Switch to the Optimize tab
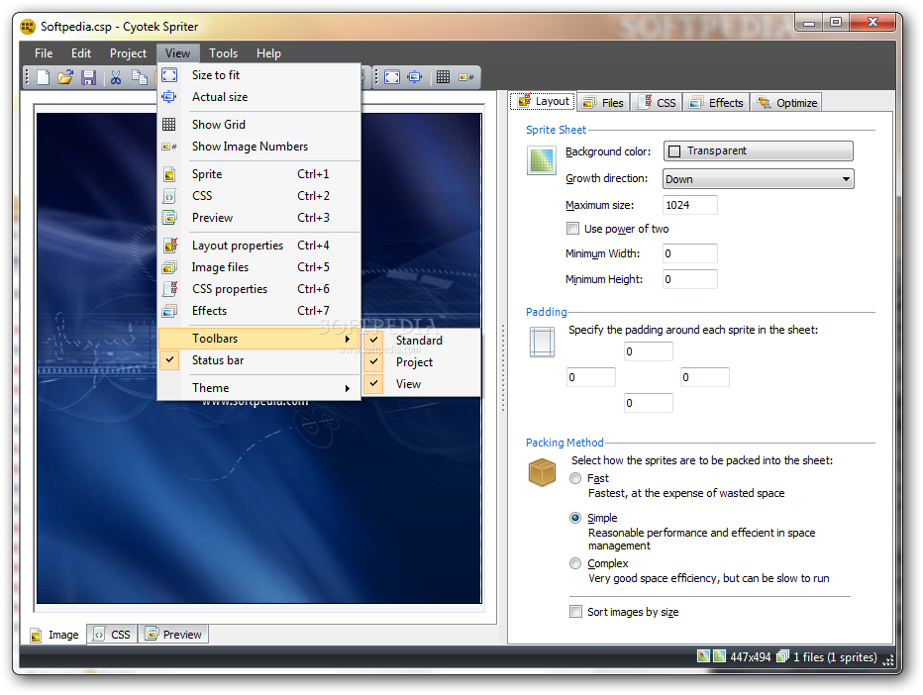 (787, 102)
